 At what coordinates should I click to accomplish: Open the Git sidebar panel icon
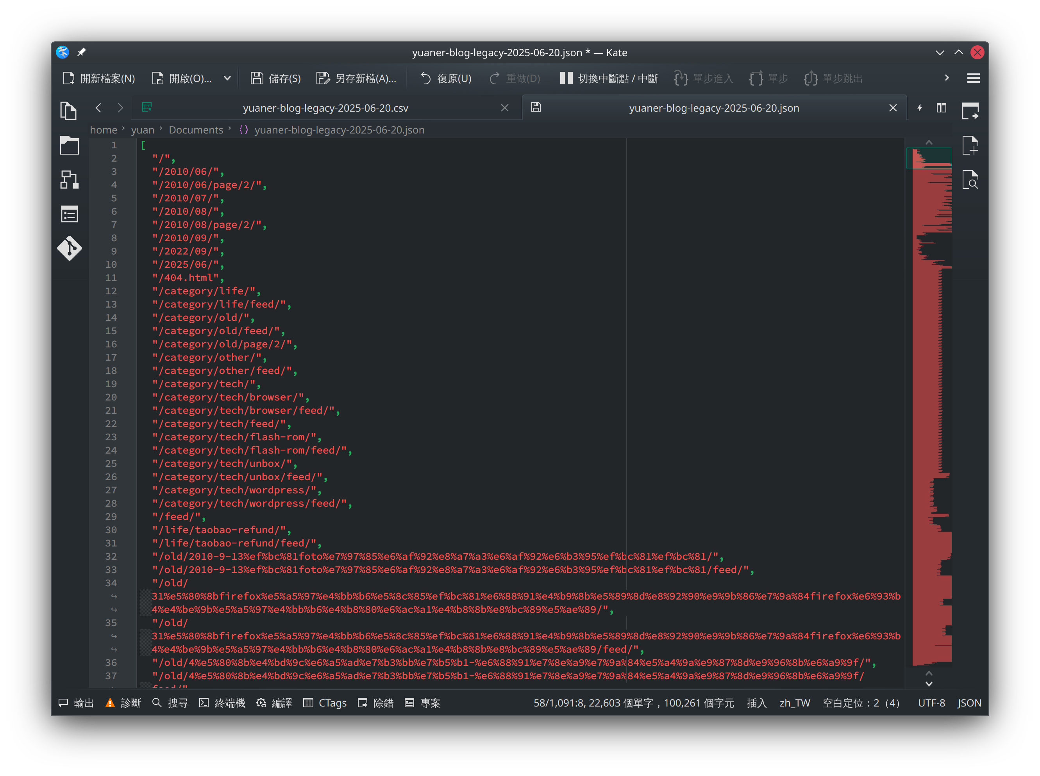[69, 248]
